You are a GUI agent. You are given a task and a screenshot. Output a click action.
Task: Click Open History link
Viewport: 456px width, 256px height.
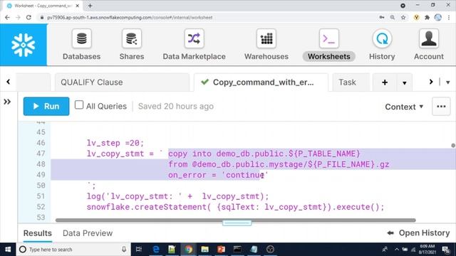[418, 233]
